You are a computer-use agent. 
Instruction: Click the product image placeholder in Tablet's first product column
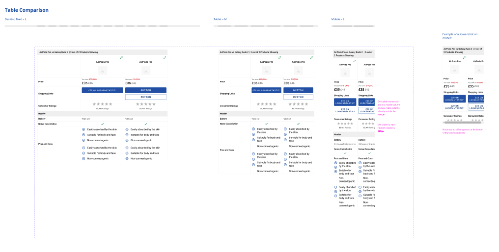click(266, 71)
